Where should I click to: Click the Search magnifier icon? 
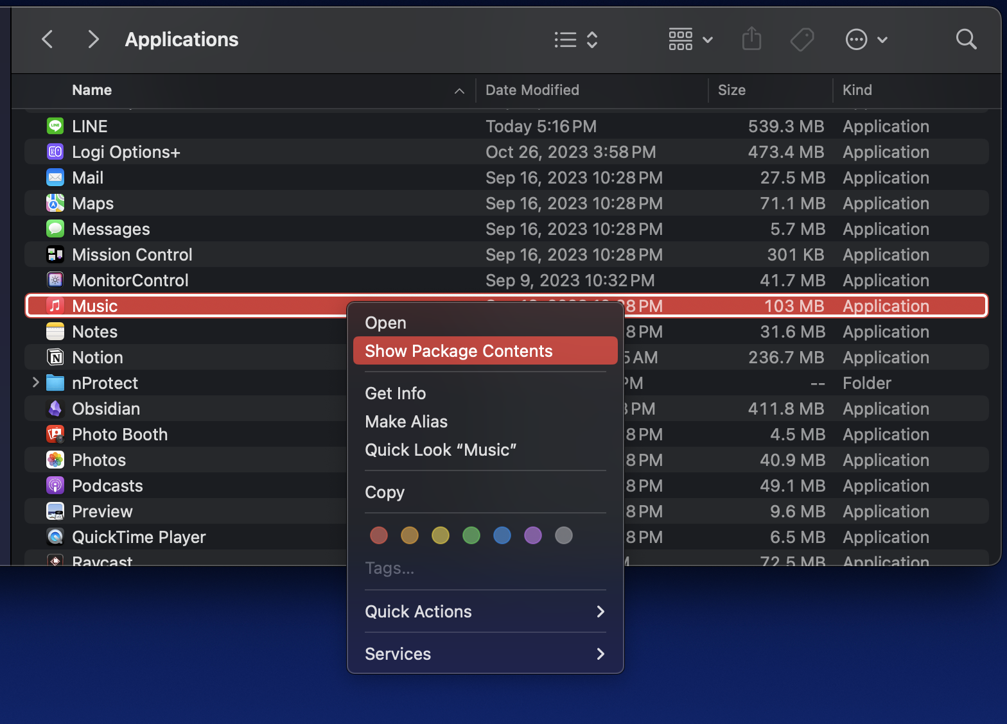tap(966, 39)
